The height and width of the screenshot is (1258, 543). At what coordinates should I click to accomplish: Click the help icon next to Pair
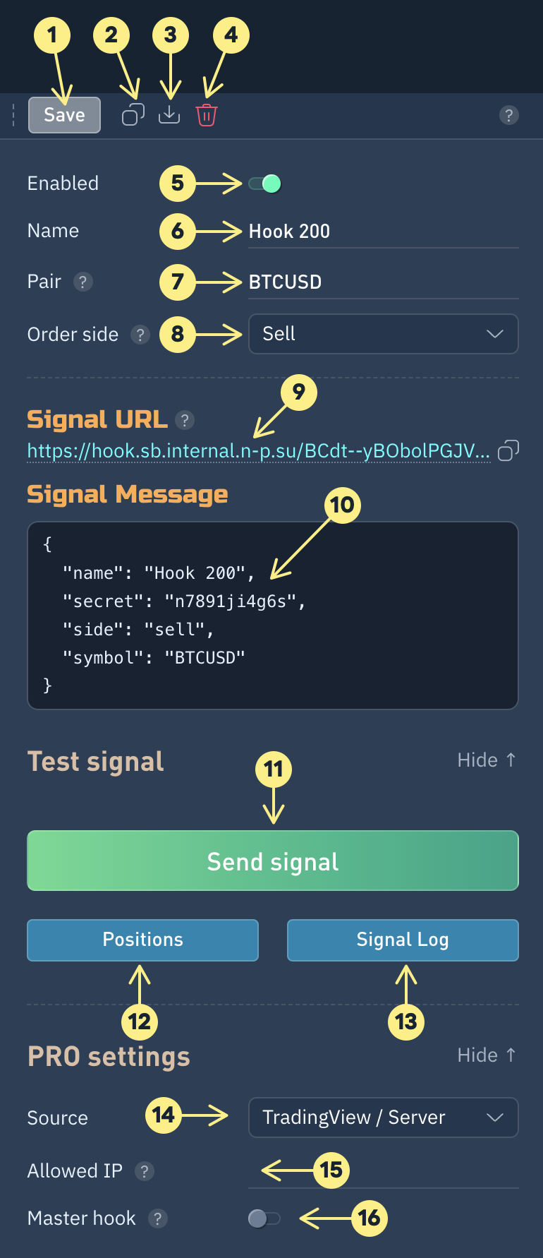(x=83, y=282)
